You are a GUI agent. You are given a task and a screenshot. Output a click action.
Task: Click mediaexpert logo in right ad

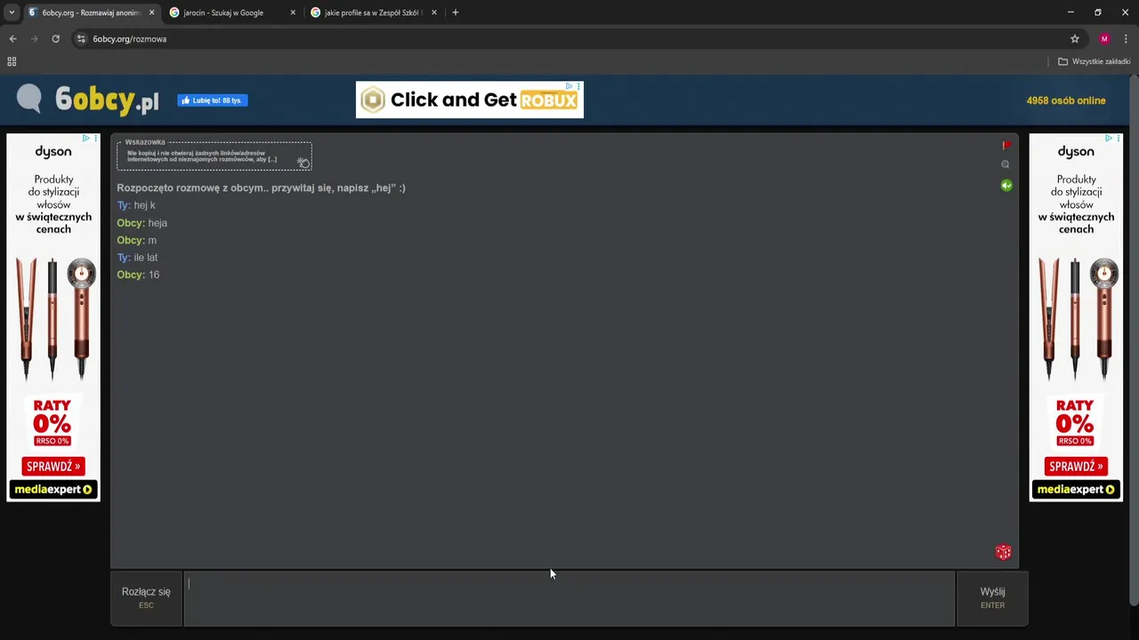[x=1076, y=490]
